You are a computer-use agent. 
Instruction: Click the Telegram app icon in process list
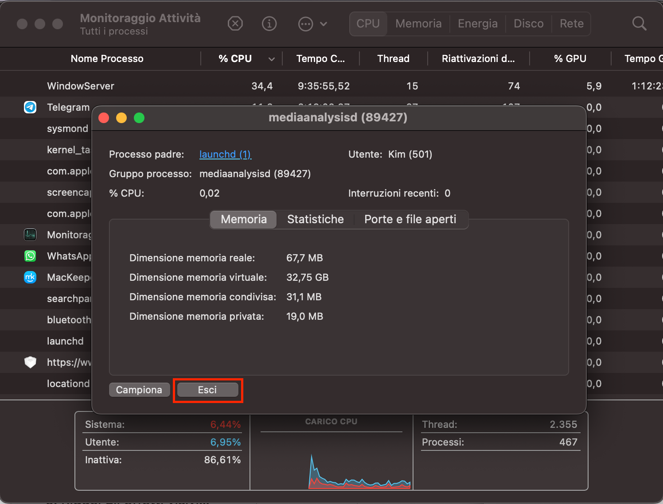(x=30, y=107)
